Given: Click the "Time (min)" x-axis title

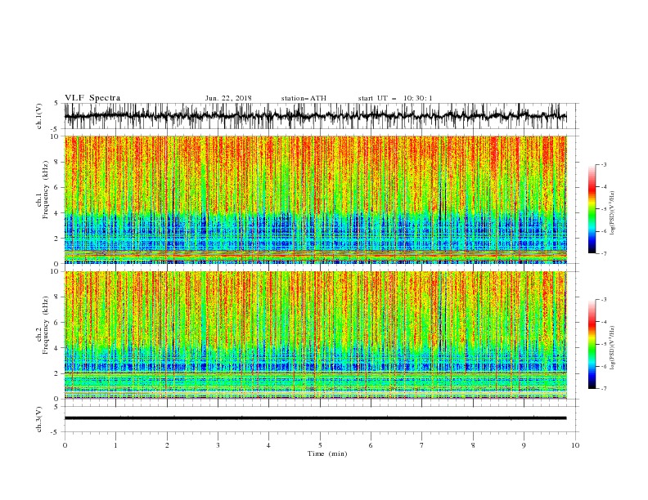Looking at the screenshot, I should (x=327, y=453).
